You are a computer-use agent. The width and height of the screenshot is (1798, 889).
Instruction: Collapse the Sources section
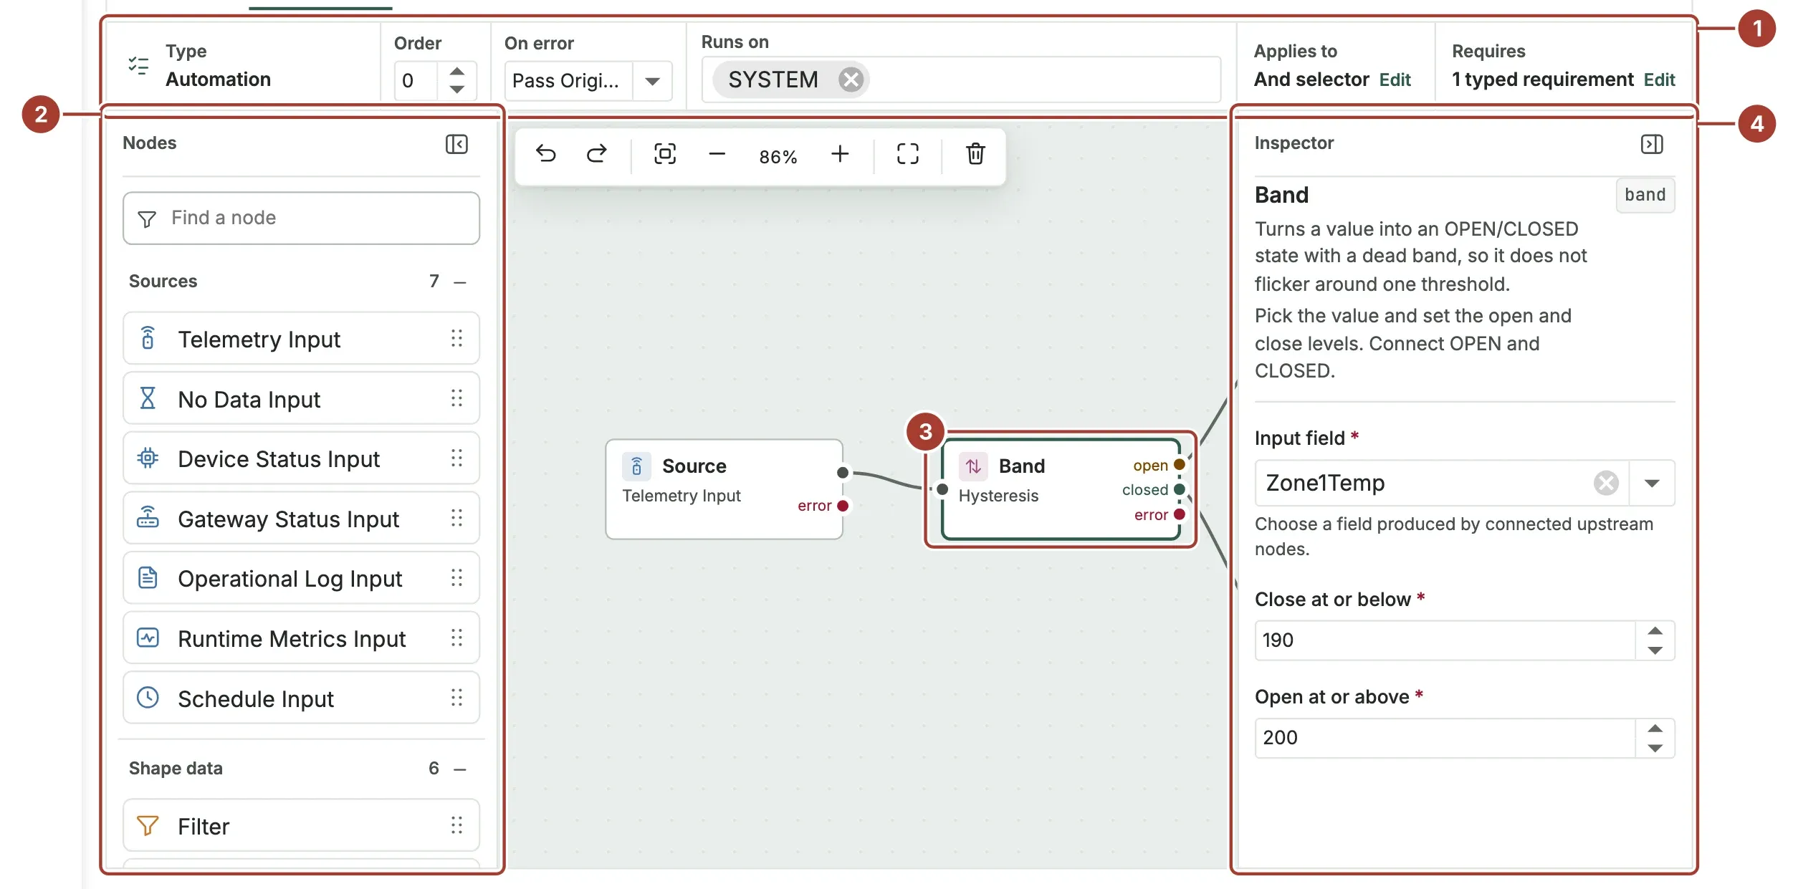[460, 282]
